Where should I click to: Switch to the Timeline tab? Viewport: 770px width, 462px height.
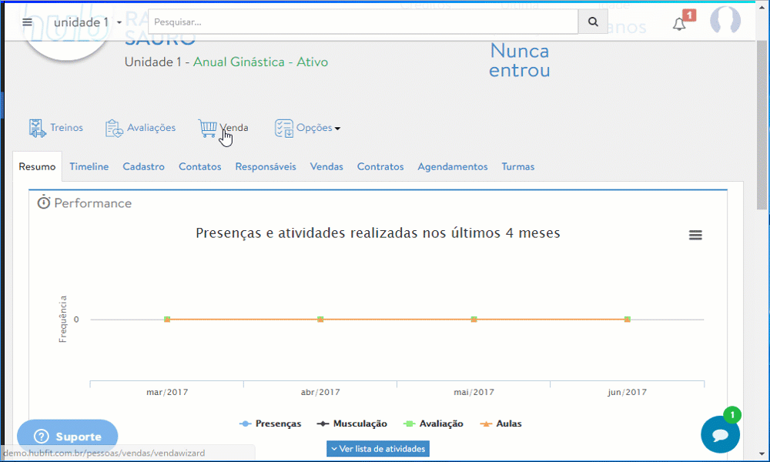(x=89, y=166)
